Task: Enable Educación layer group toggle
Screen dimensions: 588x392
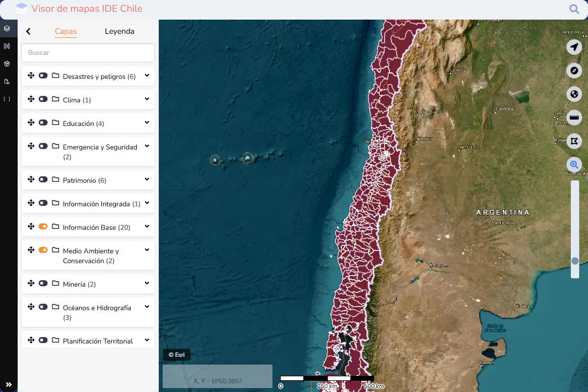Action: tap(43, 122)
